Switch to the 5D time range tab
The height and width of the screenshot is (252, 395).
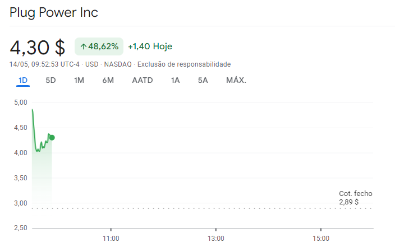coord(50,81)
